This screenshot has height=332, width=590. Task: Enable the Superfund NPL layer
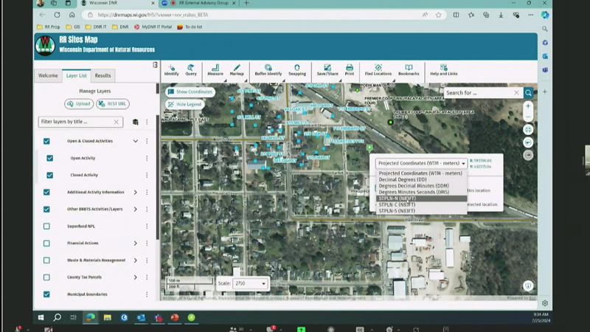[46, 226]
